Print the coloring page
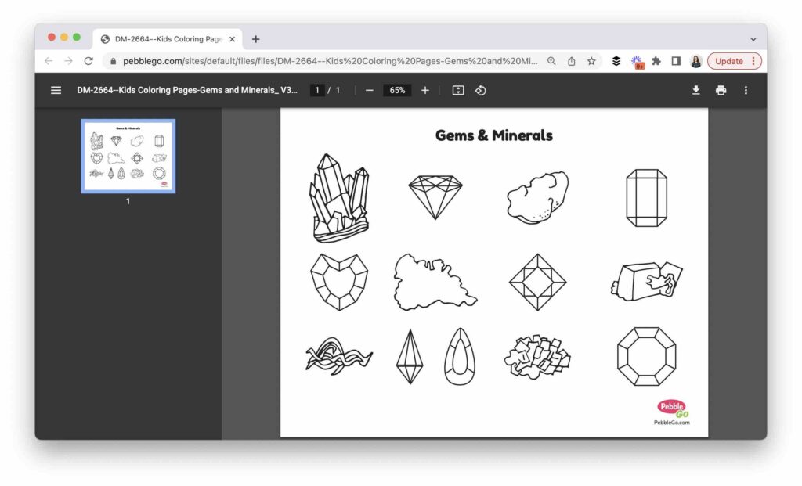Viewport: 802px width, 486px height. click(721, 90)
